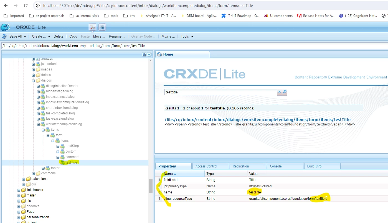Image resolution: width=388 pixels, height=223 pixels.
Task: Click the jcr:content node icon
Action: tap(38, 64)
